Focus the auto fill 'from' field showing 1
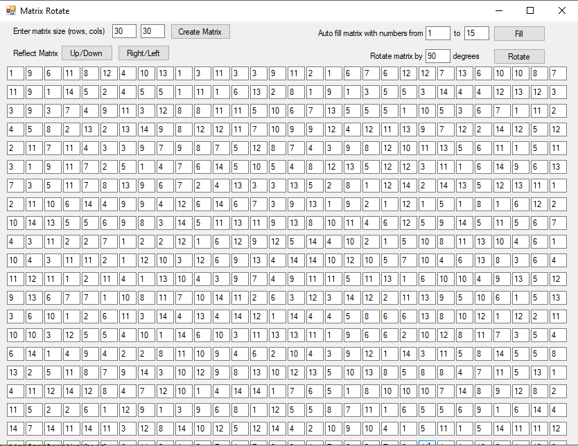Screen dimensions: 578x446 pos(438,33)
